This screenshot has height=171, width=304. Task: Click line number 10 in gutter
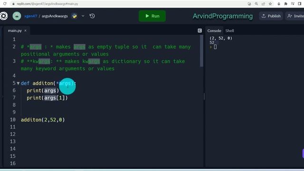tap(13, 120)
